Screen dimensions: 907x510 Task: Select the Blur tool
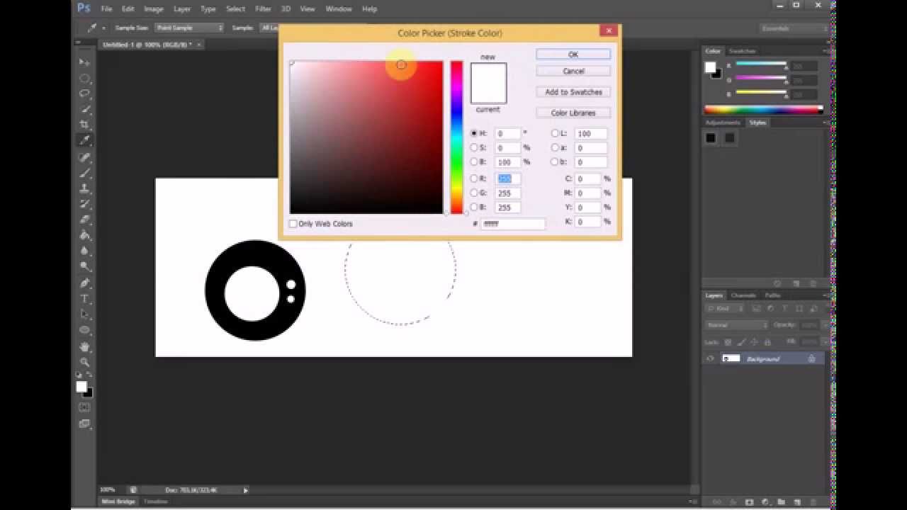point(84,251)
